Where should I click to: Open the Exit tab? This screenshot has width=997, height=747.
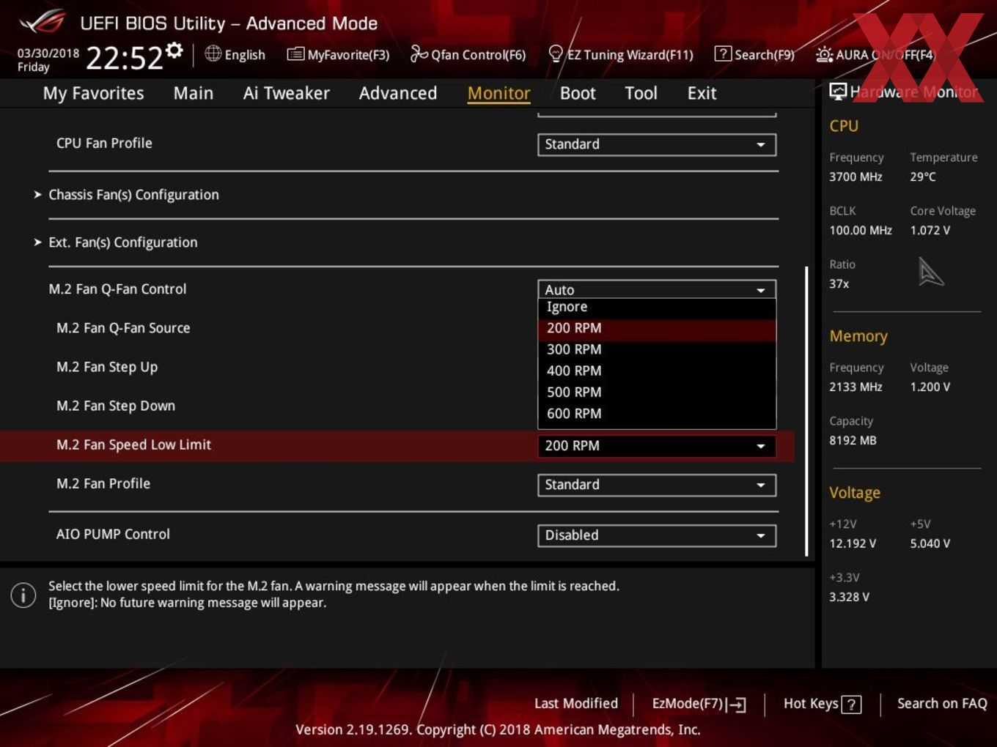[702, 93]
